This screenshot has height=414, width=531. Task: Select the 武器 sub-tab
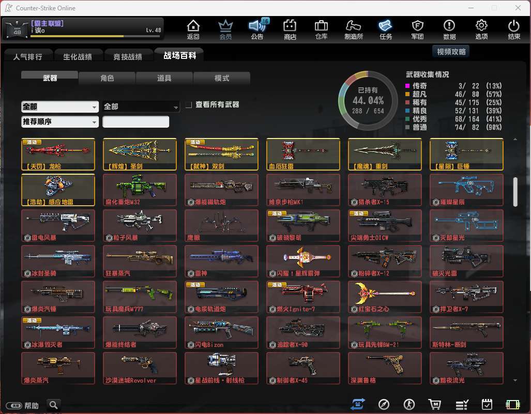point(50,78)
